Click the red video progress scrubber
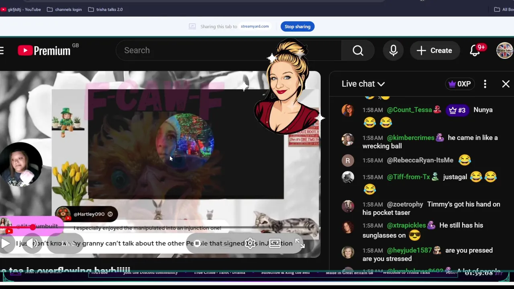Viewport: 514px width, 289px height. pyautogui.click(x=33, y=227)
